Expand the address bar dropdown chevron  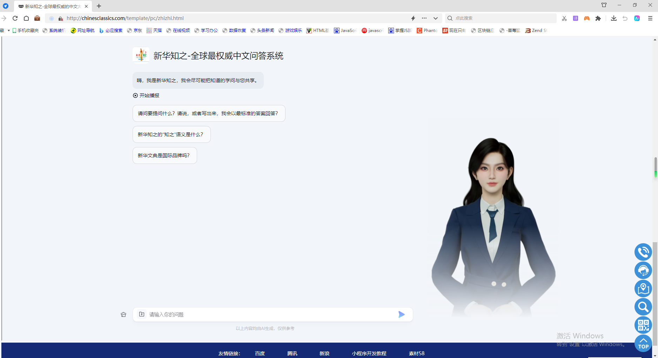pyautogui.click(x=436, y=18)
